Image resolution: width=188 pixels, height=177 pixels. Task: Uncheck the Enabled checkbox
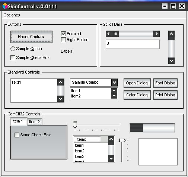click(63, 34)
